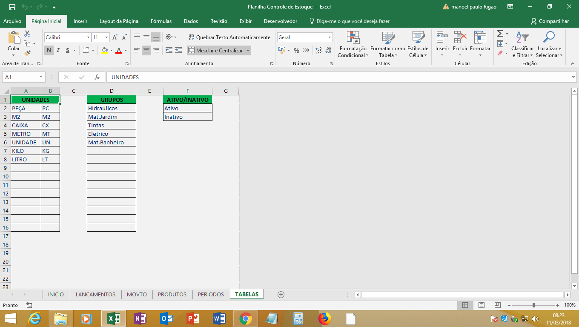This screenshot has width=579, height=327.
Task: Select the Italic formatting icon
Action: pos(57,50)
